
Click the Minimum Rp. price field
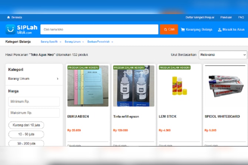(34, 102)
